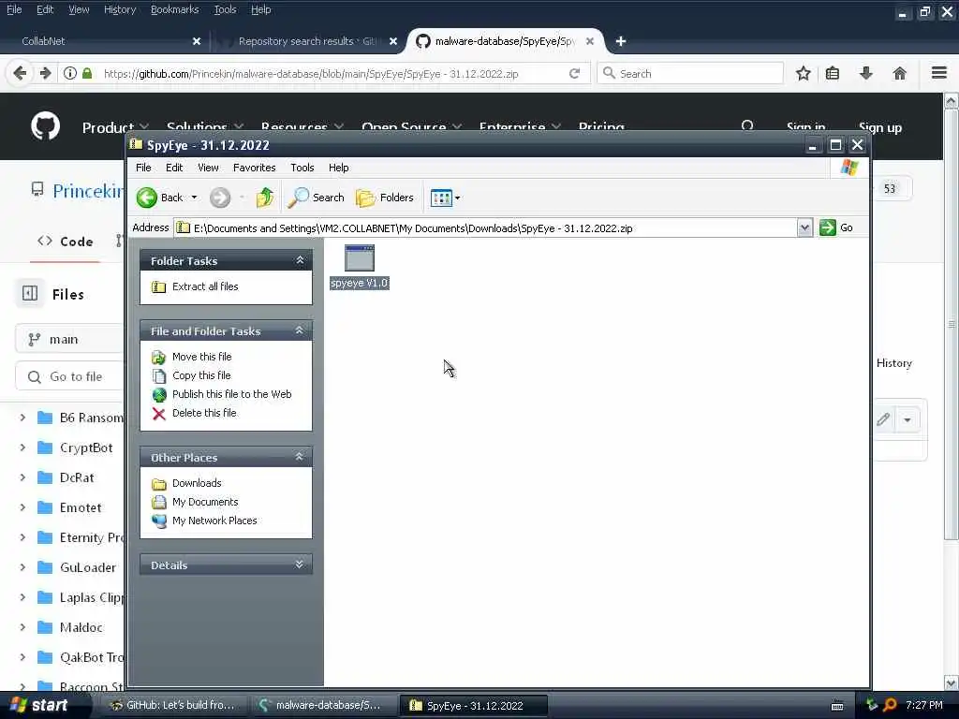Click the Firefox forward arrow
This screenshot has width=959, height=719.
coord(45,73)
